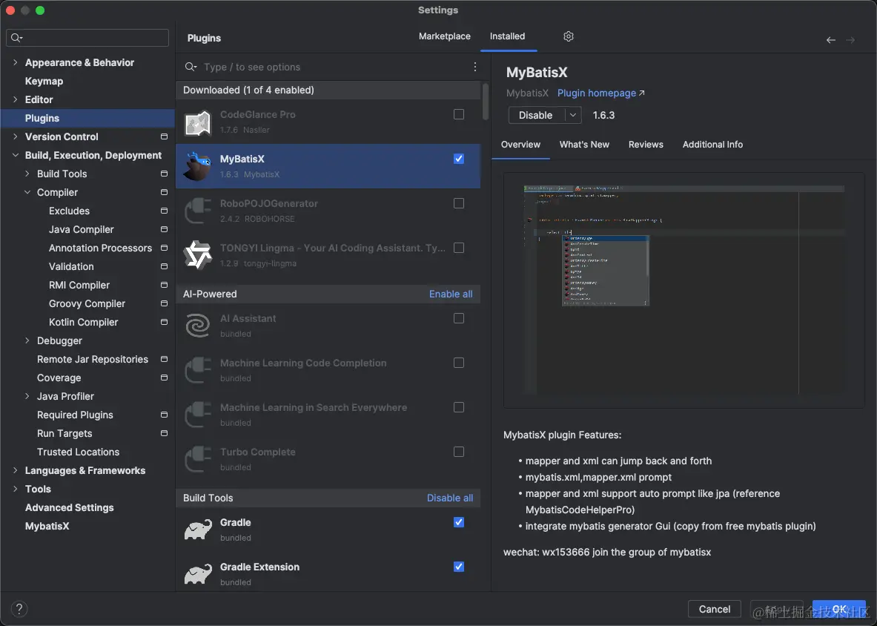Click the project-level icon beside Annotation Processors
Viewport: 877px width, 626px height.
(164, 248)
